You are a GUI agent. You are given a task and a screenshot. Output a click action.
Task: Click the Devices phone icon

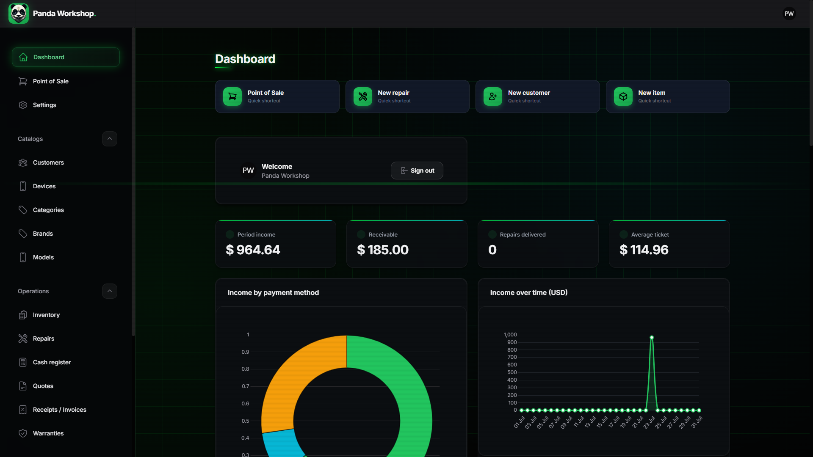coord(23,186)
